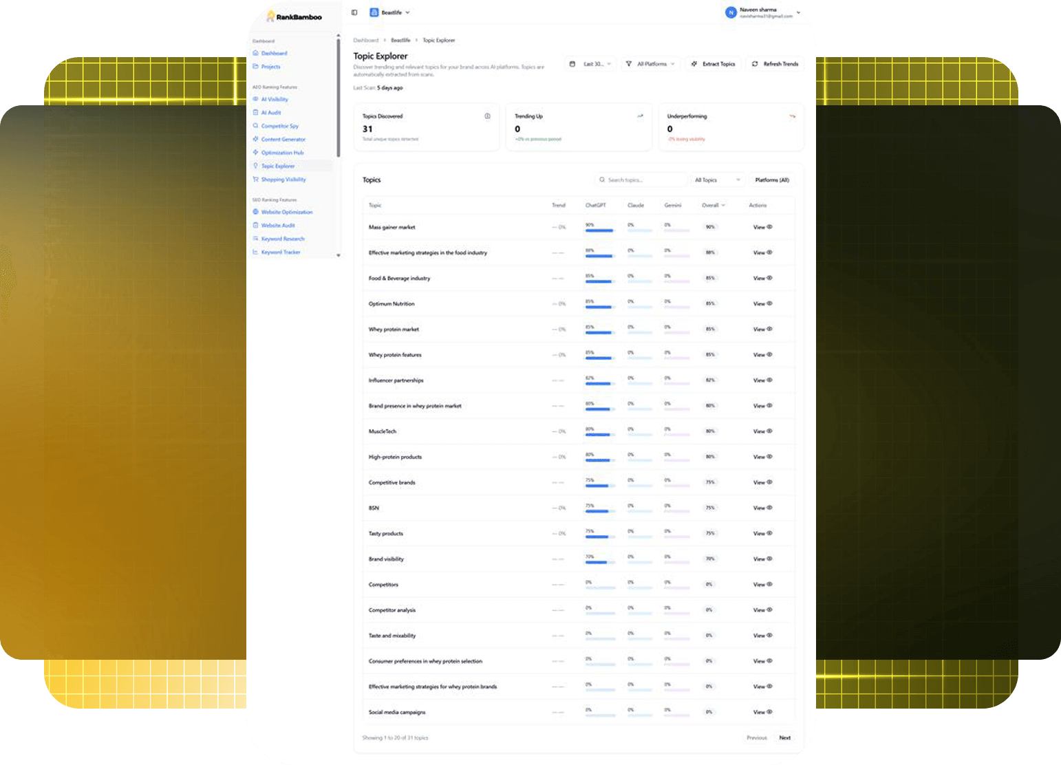The width and height of the screenshot is (1061, 765).
Task: Click eye icon for Mass gainer market row
Action: pos(770,227)
